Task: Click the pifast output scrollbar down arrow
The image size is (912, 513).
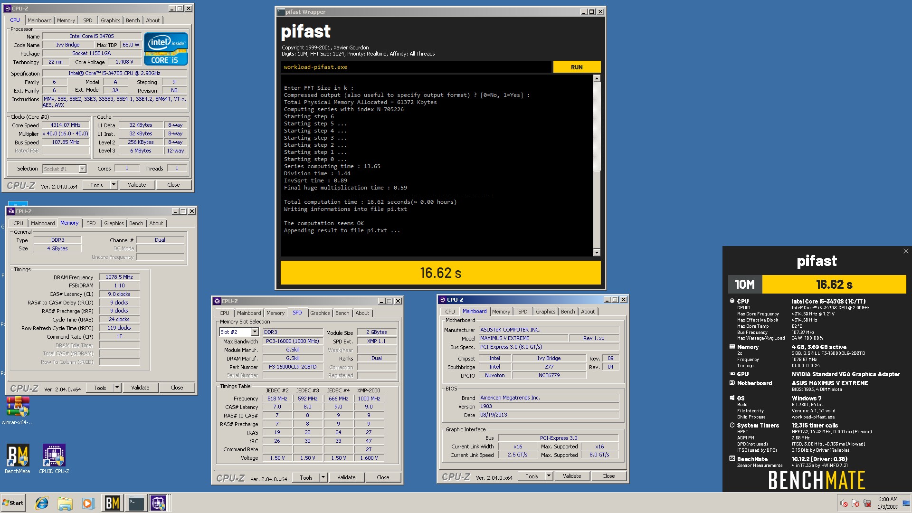Action: [x=597, y=252]
